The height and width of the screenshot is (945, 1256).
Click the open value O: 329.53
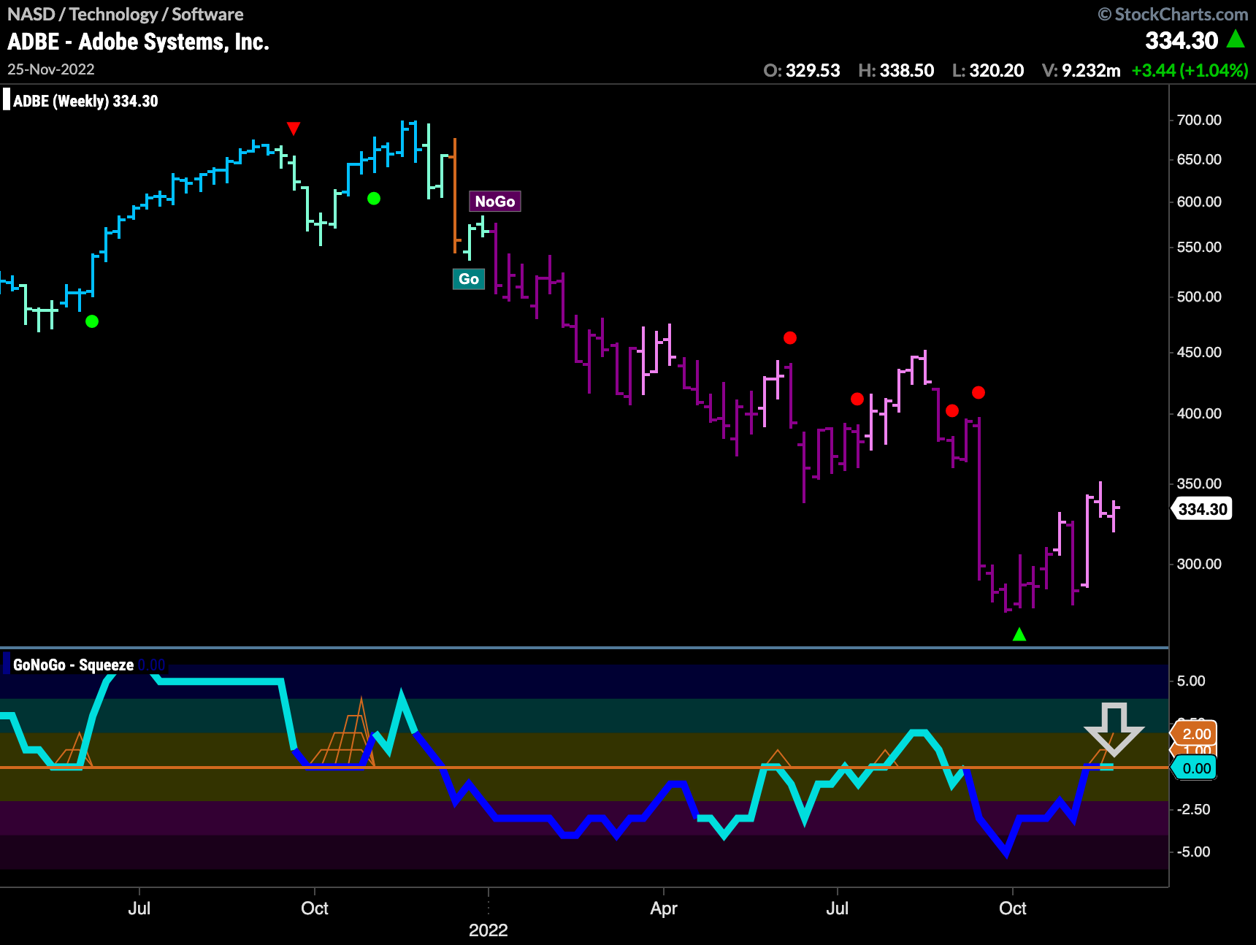click(801, 71)
